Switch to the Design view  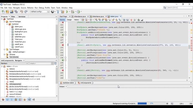[x=69, y=20]
